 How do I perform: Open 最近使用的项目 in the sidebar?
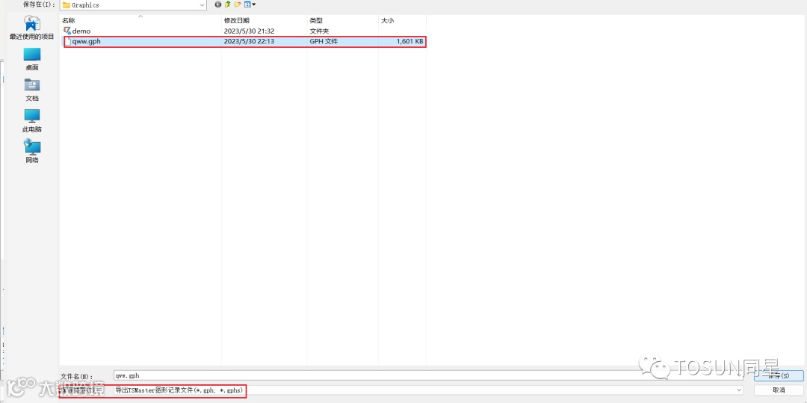(32, 28)
